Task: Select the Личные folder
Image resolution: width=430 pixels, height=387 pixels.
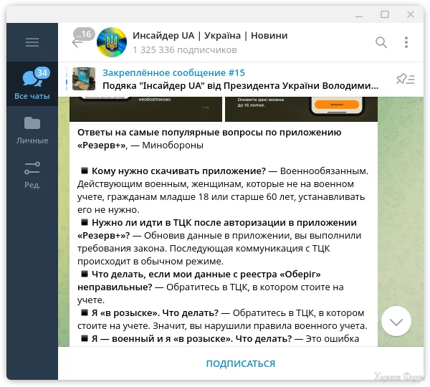Action: pyautogui.click(x=32, y=130)
